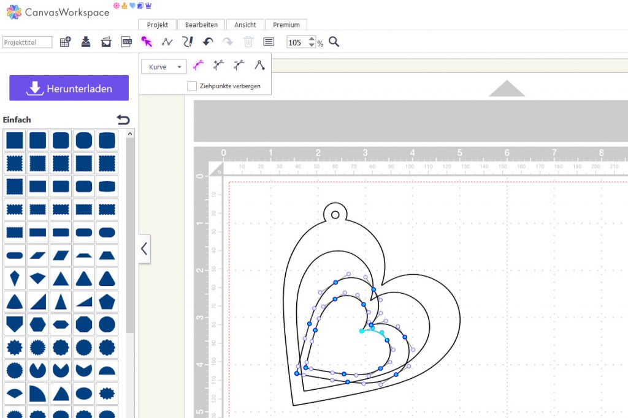Open the Kurve dropdown
628x418 pixels.
point(164,67)
